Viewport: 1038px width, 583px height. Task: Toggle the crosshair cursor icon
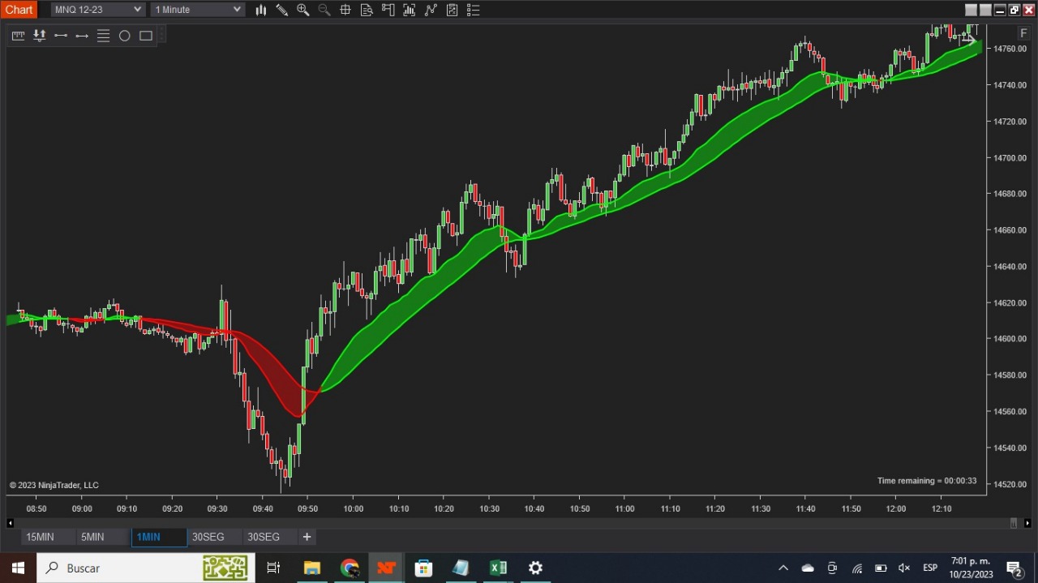tap(345, 10)
